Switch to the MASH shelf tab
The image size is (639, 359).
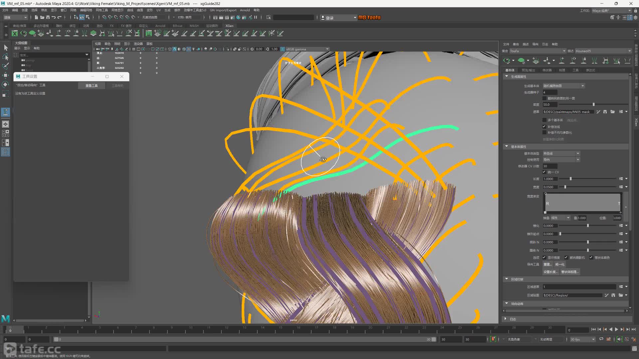pos(194,26)
